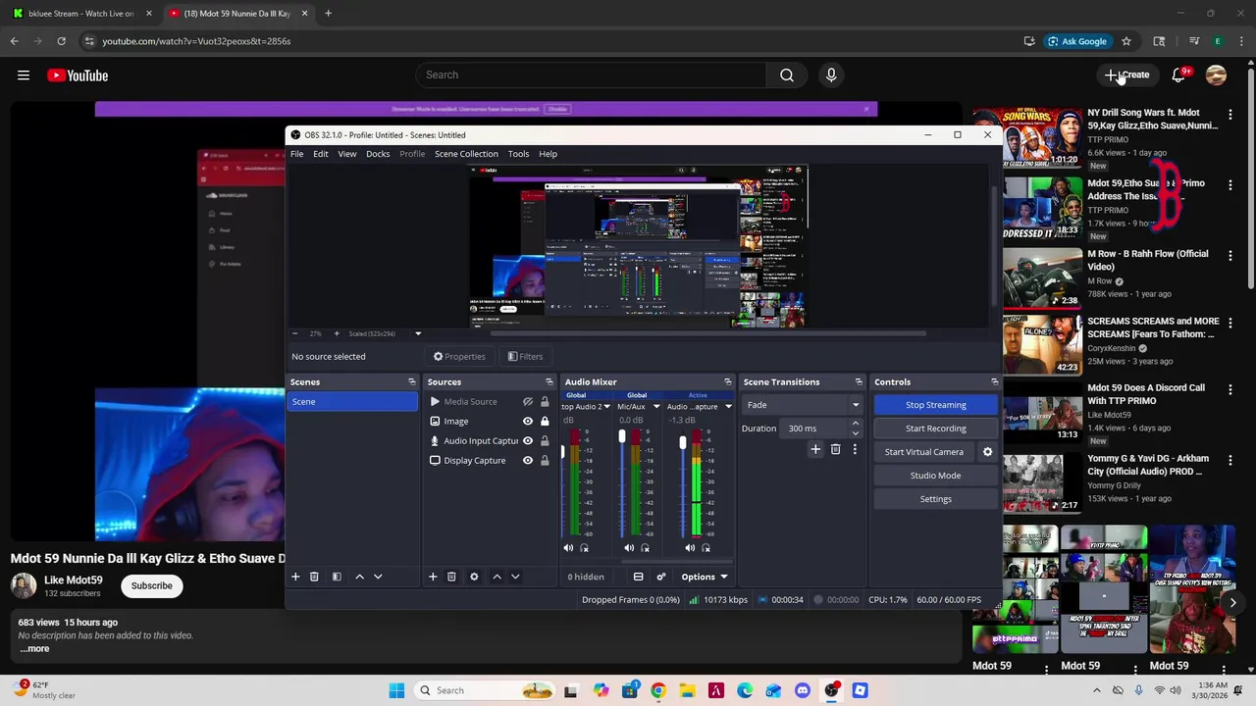Screen dimensions: 1256x706
Task: Open OBS File menu
Action: [296, 154]
